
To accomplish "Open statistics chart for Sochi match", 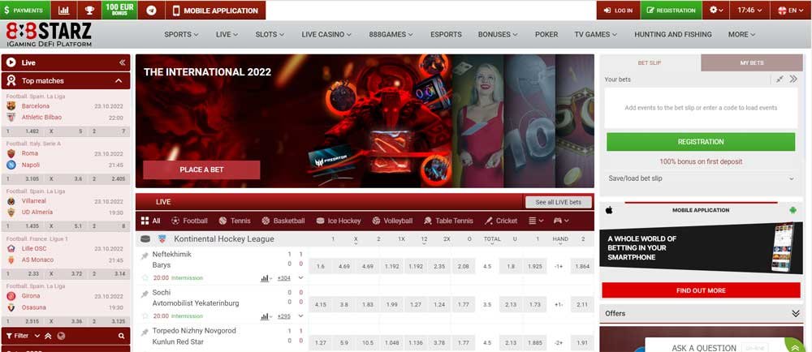I will tap(266, 316).
